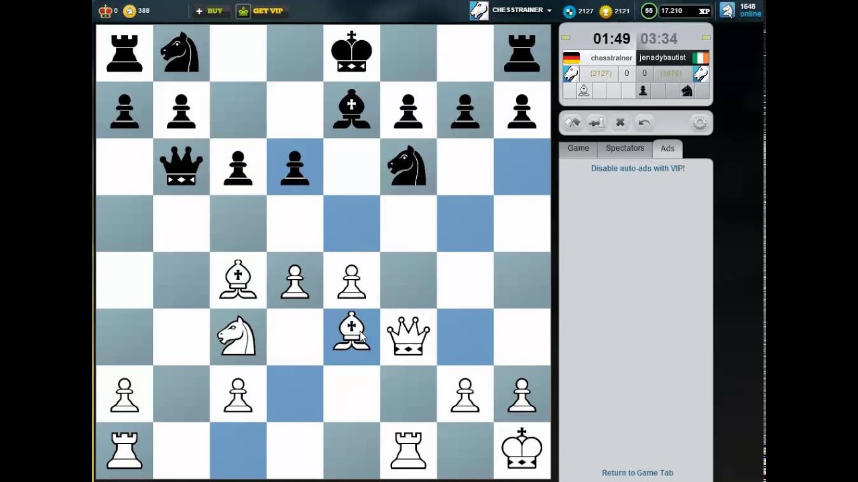
Task: Click the green indicator beside the 01:49 clock
Action: 566,37
